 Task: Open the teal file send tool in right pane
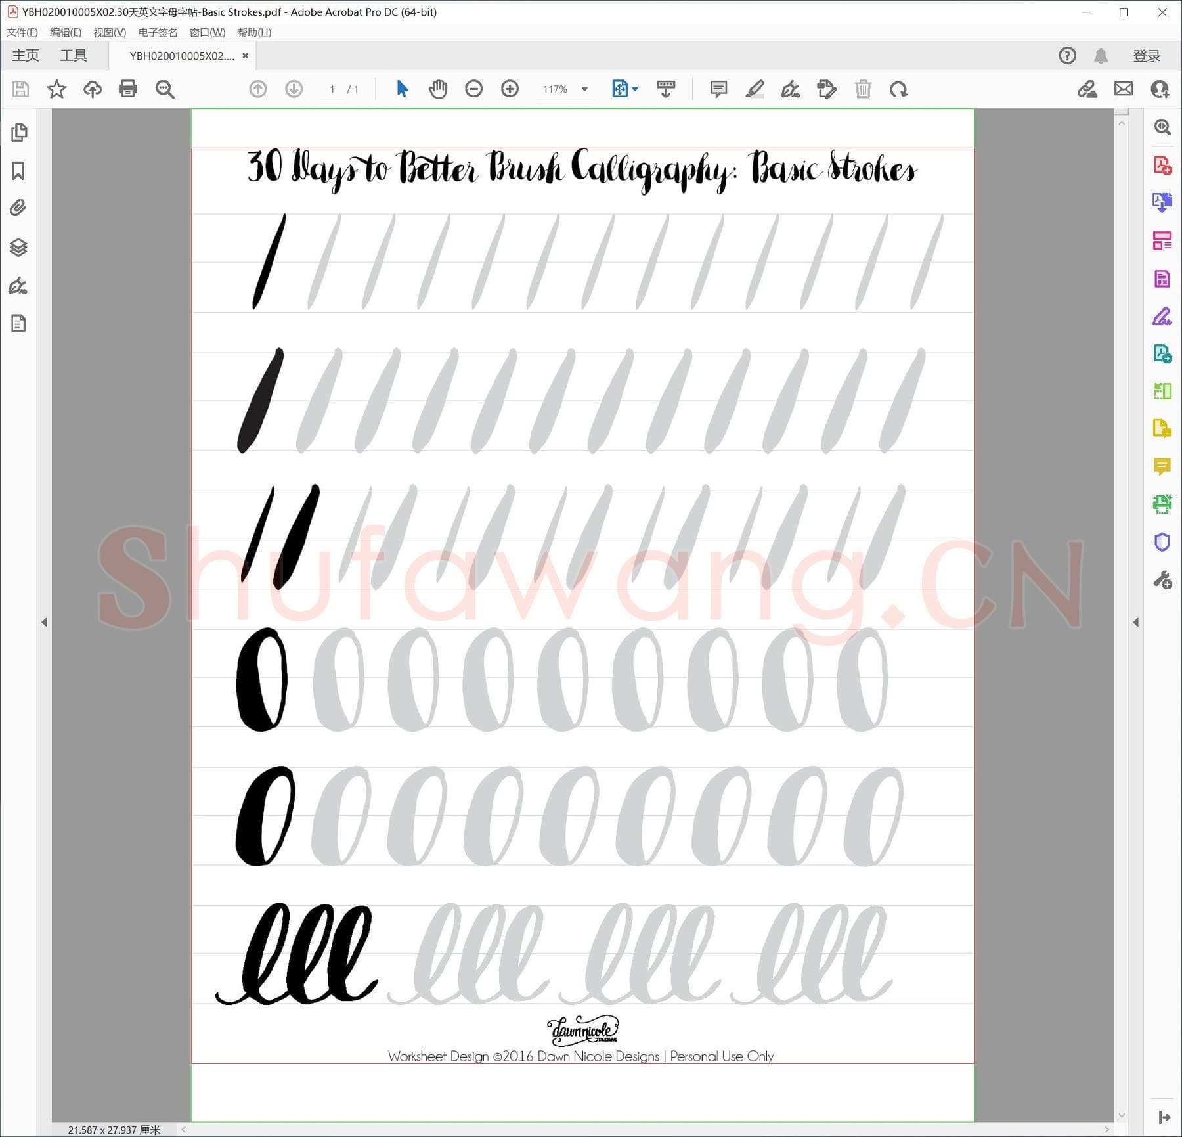click(x=1162, y=354)
